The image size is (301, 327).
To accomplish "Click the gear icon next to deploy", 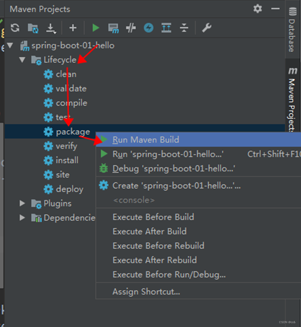I will (48, 189).
